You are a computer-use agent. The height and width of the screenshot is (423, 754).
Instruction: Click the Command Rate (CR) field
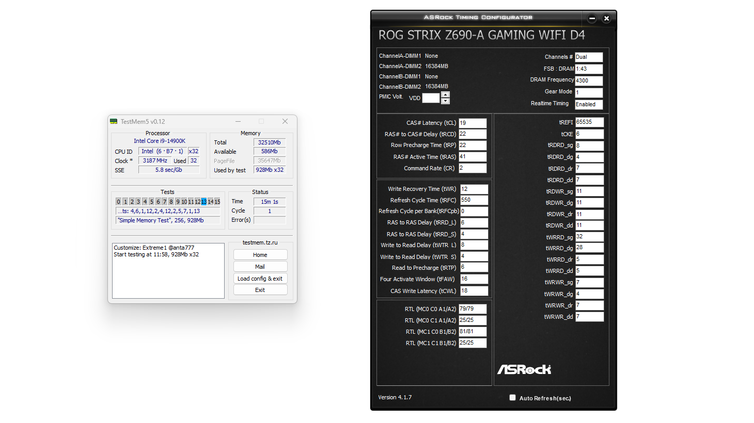[x=473, y=168]
